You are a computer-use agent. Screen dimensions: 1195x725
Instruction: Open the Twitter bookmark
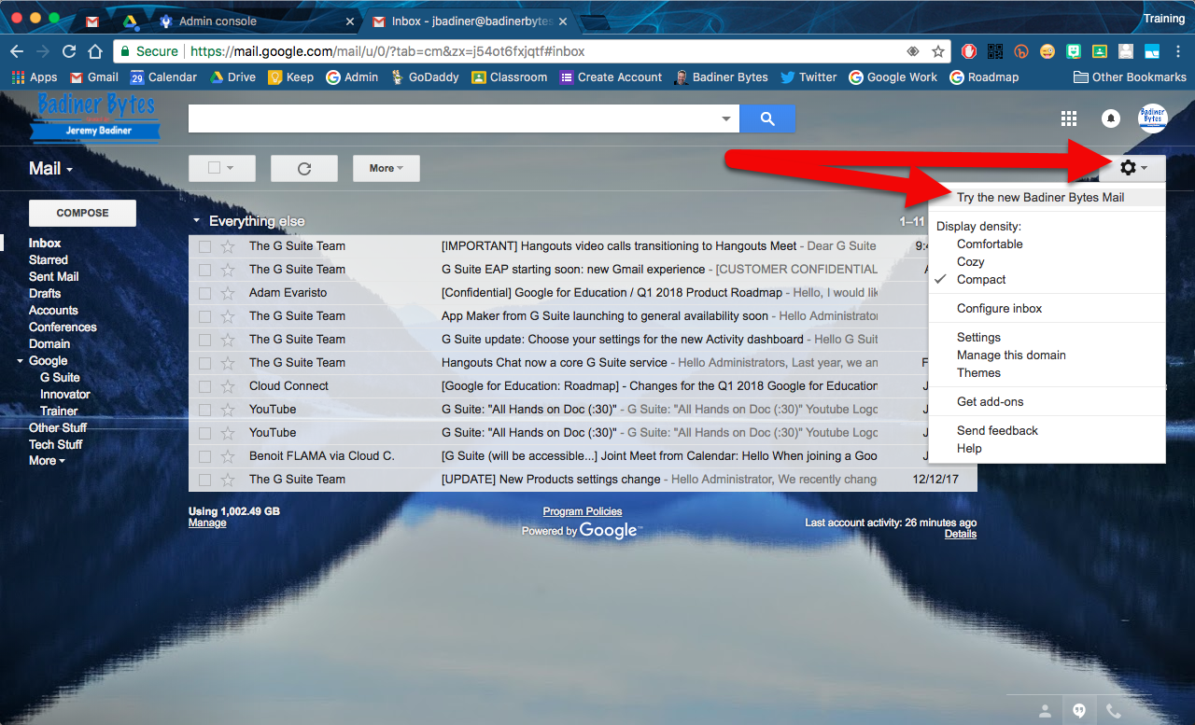tap(808, 77)
